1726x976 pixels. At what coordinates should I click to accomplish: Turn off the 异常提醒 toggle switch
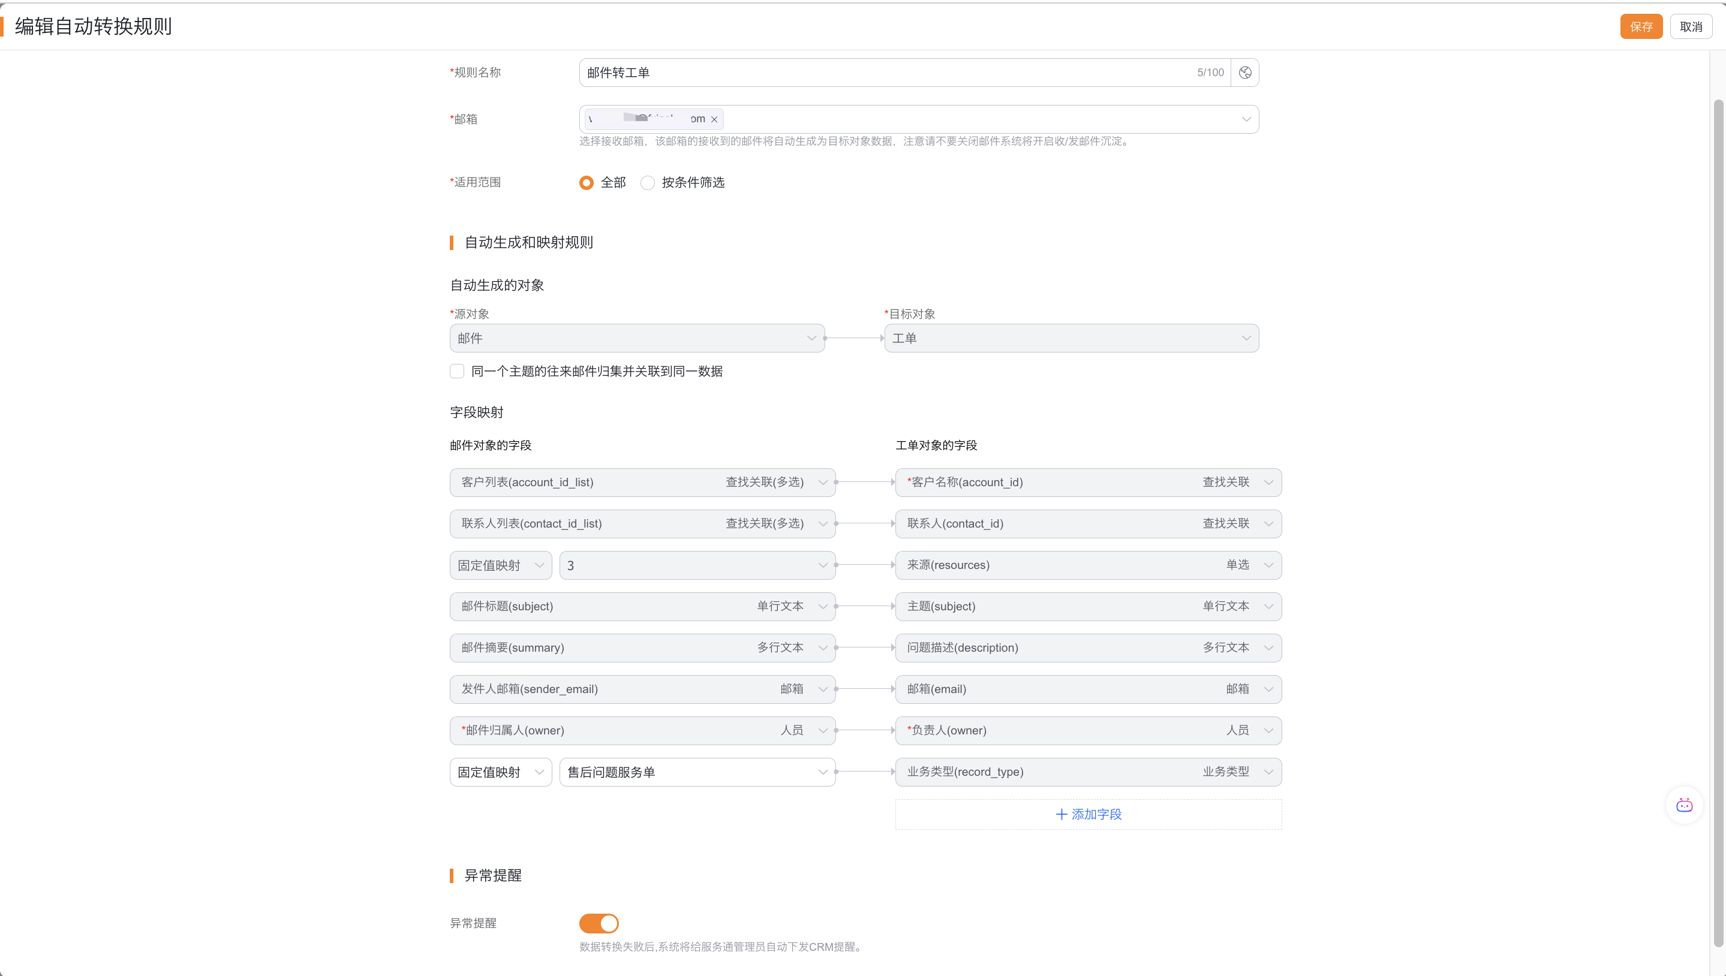[x=599, y=923]
